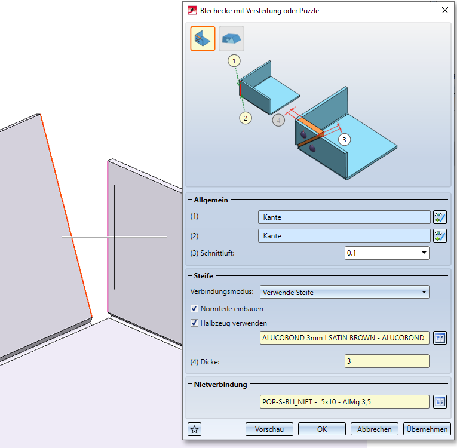Click the pick edge icon for field (2)
Viewport: 457px width, 448px height.
(x=440, y=236)
